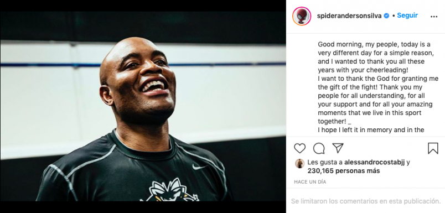Like the post with the heart icon
The image size is (445, 213).
(299, 148)
